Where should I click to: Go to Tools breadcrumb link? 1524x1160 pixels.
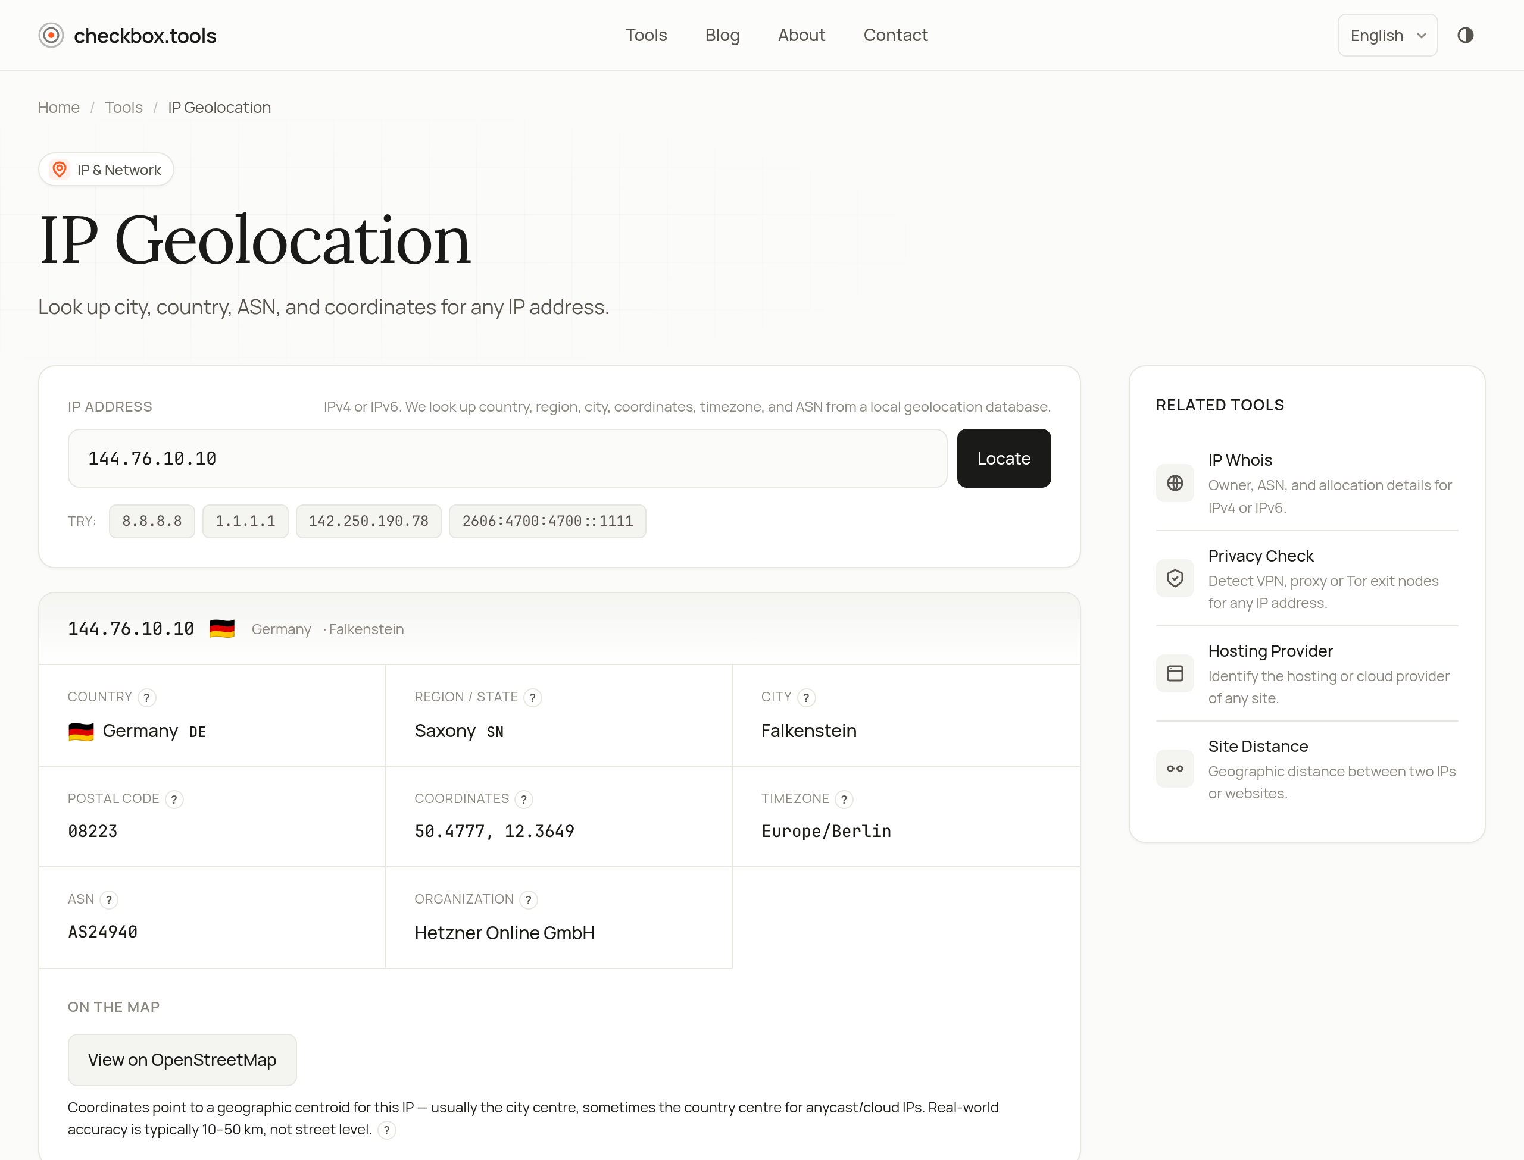click(124, 108)
